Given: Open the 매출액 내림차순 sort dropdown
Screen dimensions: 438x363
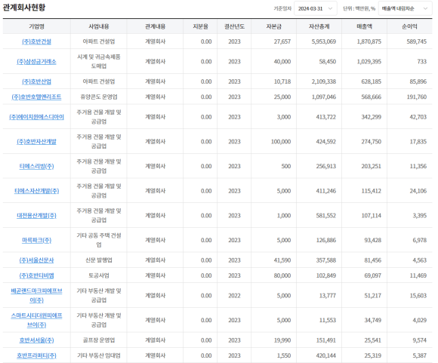Looking at the screenshot, I should (x=405, y=8).
